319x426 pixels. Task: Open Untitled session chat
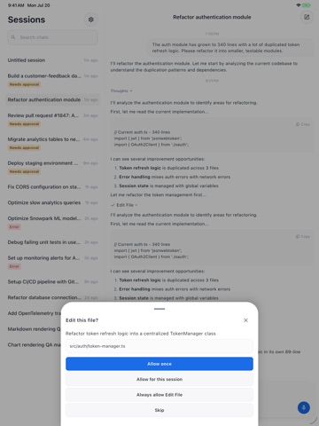click(x=53, y=60)
